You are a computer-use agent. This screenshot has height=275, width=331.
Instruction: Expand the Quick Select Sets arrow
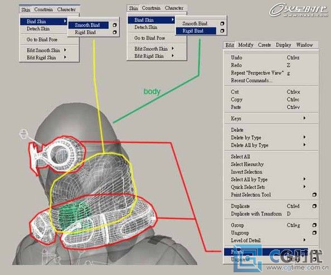pyautogui.click(x=304, y=186)
